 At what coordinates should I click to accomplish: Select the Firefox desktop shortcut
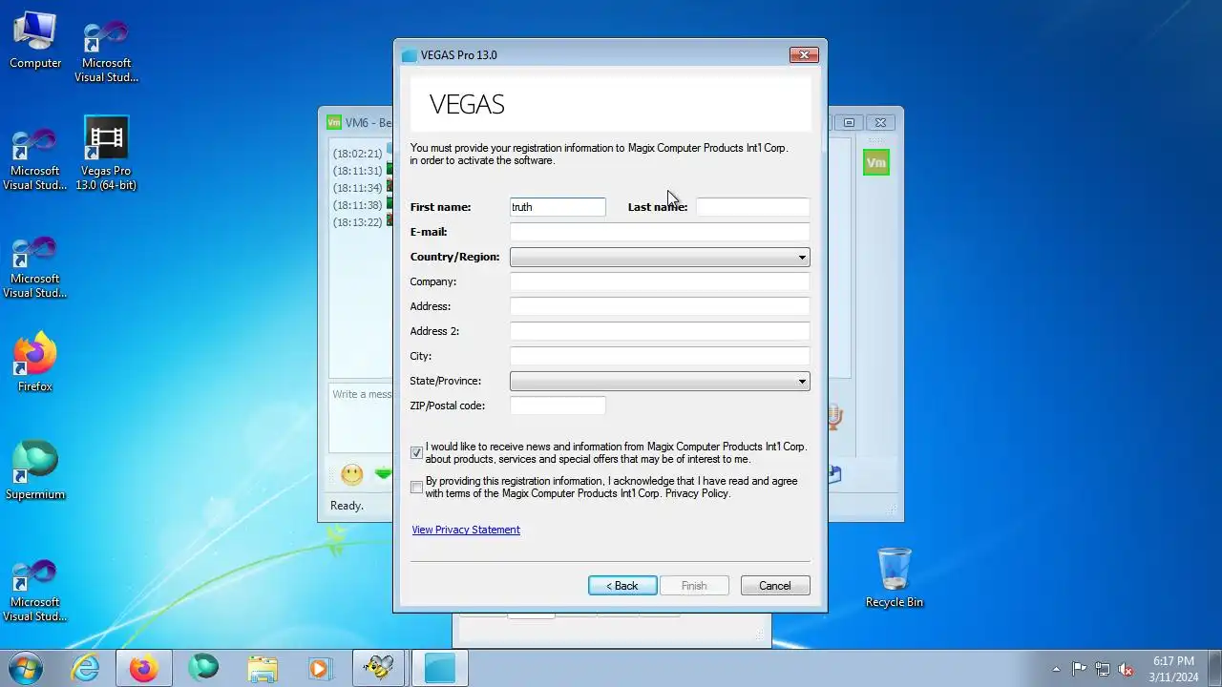pyautogui.click(x=35, y=363)
